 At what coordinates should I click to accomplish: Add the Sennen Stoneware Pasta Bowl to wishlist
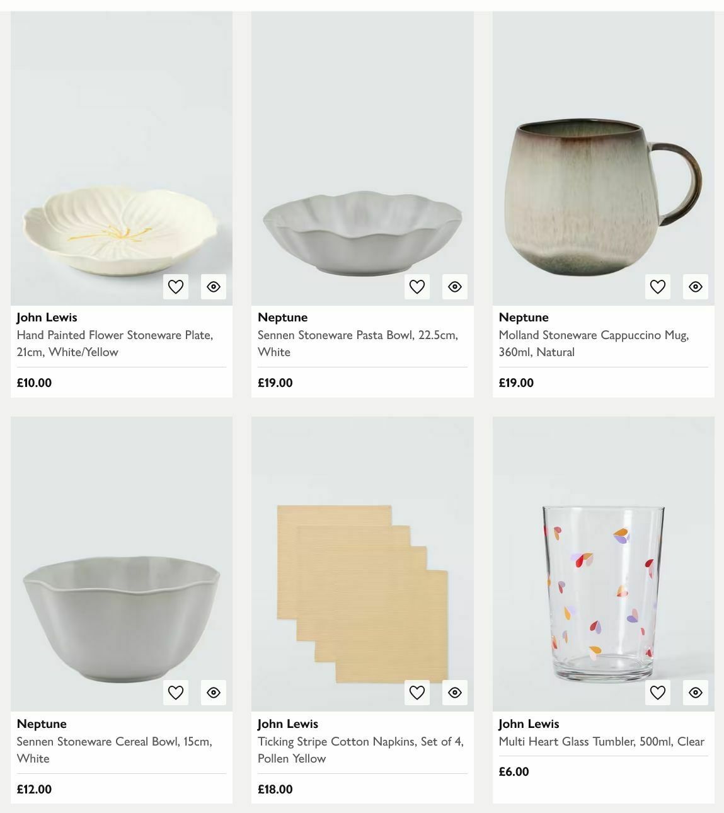coord(417,286)
